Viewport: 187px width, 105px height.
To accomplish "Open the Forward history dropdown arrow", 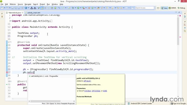I will point(129,8).
